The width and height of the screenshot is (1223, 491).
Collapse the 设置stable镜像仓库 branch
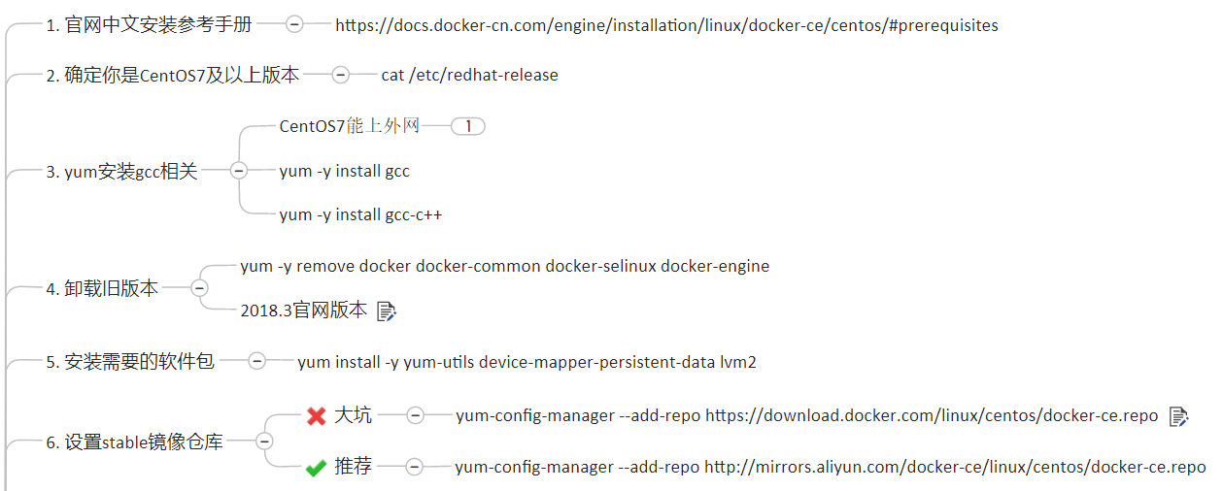[x=263, y=442]
